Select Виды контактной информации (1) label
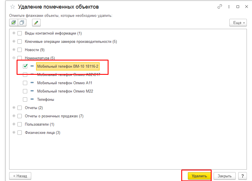This screenshot has width=252, height=181. pos(53,33)
